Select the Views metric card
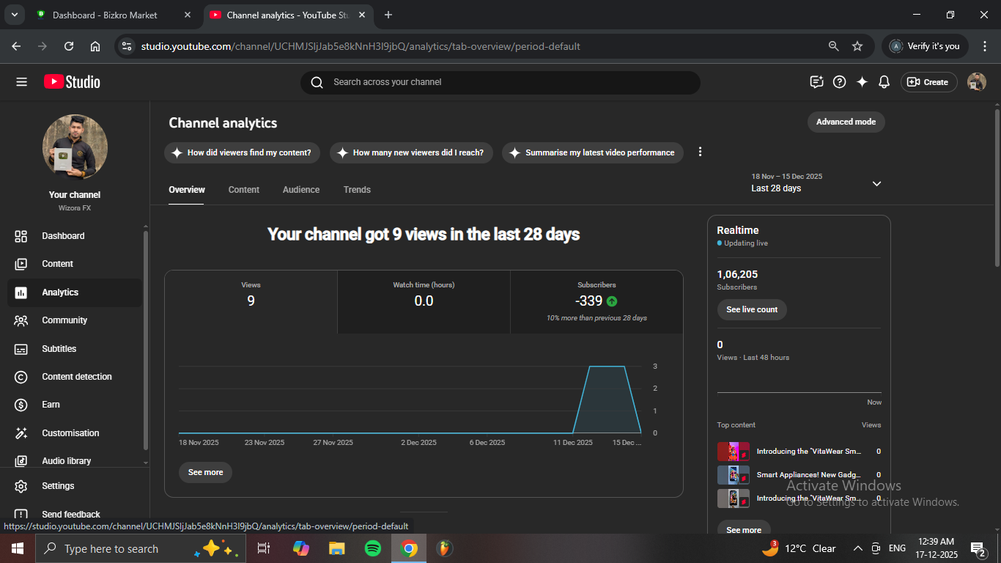 251,301
